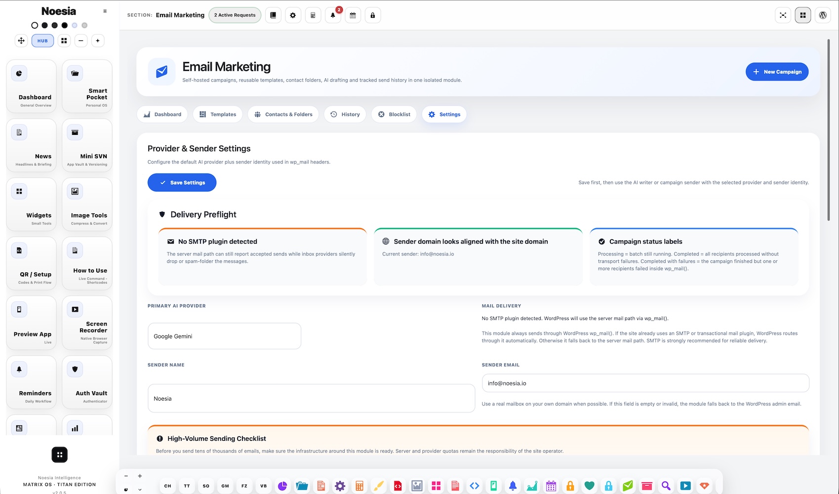Screen dimensions: 839x494
Task: Open the purple pie chart icon in the dock
Action: click(282, 486)
